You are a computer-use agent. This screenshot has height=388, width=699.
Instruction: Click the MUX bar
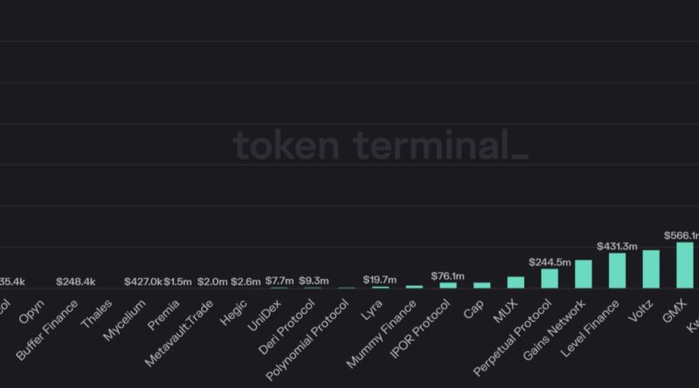click(x=516, y=282)
